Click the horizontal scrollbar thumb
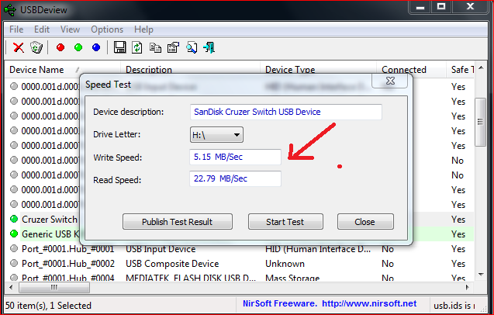This screenshot has height=315, width=494. (x=54, y=288)
